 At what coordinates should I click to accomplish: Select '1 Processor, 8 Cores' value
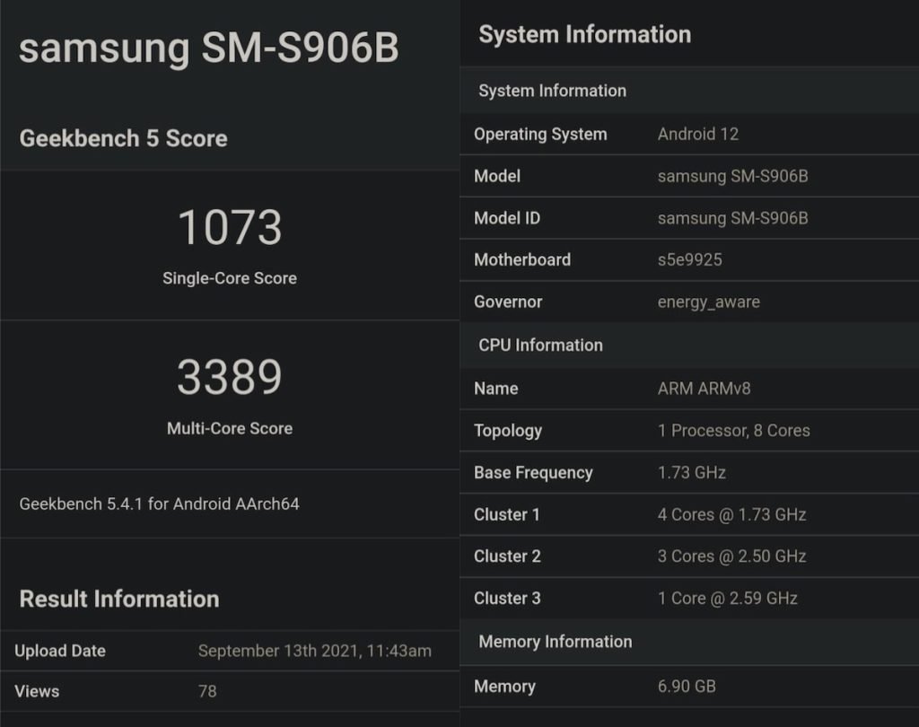(x=734, y=431)
